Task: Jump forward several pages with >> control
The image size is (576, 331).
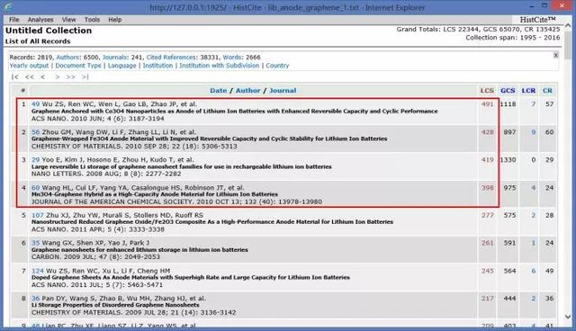Action: (70, 76)
